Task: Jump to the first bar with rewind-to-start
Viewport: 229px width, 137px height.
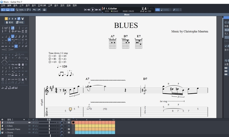Action: [x=85, y=10]
